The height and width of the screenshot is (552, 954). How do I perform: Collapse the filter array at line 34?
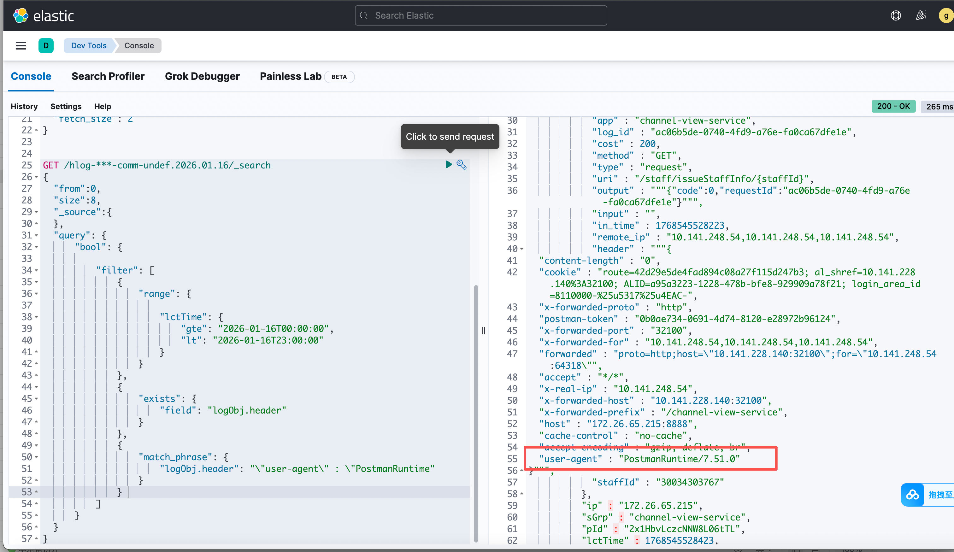point(36,271)
